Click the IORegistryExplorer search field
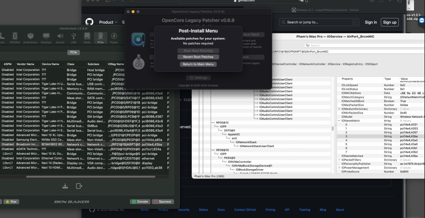 [x=364, y=45]
